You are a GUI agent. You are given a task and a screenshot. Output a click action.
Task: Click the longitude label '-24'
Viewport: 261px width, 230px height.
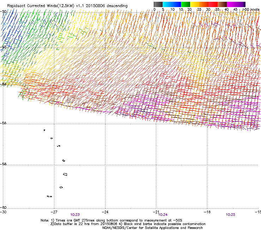tap(105, 212)
